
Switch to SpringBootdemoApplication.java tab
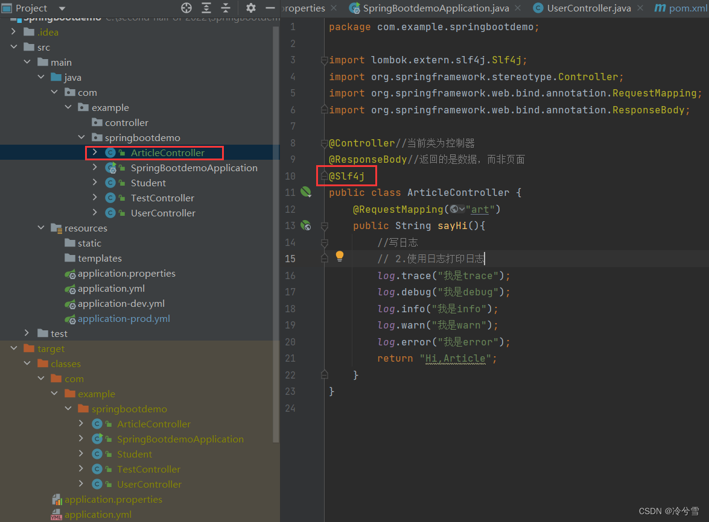436,8
